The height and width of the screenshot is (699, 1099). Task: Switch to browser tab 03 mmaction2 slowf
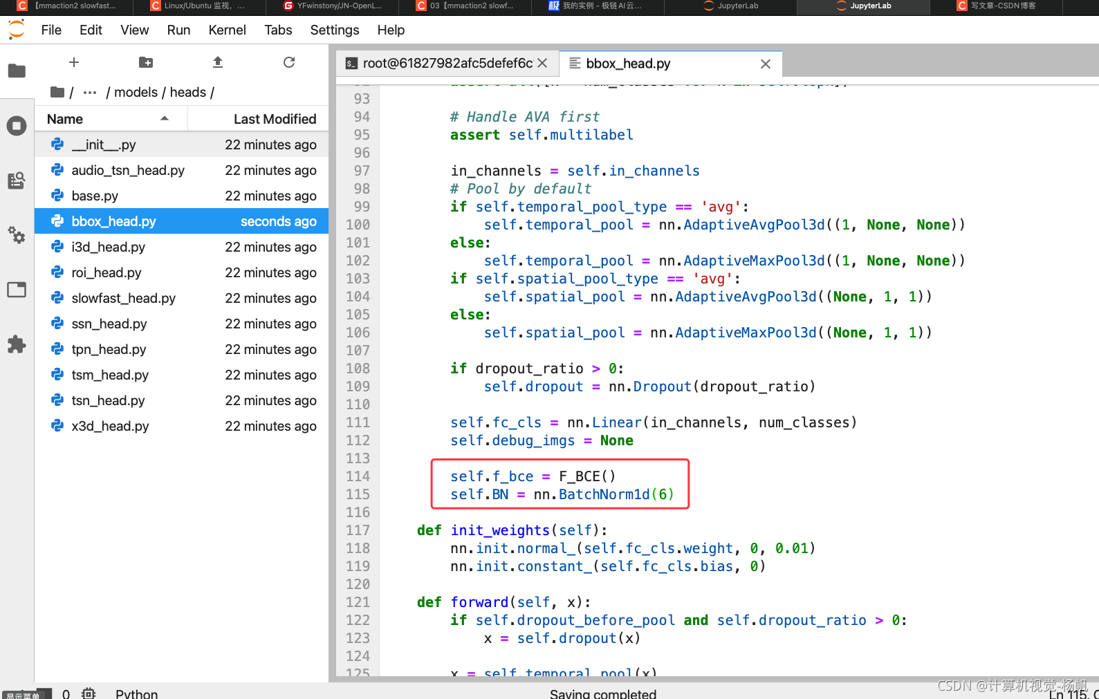[x=465, y=6]
